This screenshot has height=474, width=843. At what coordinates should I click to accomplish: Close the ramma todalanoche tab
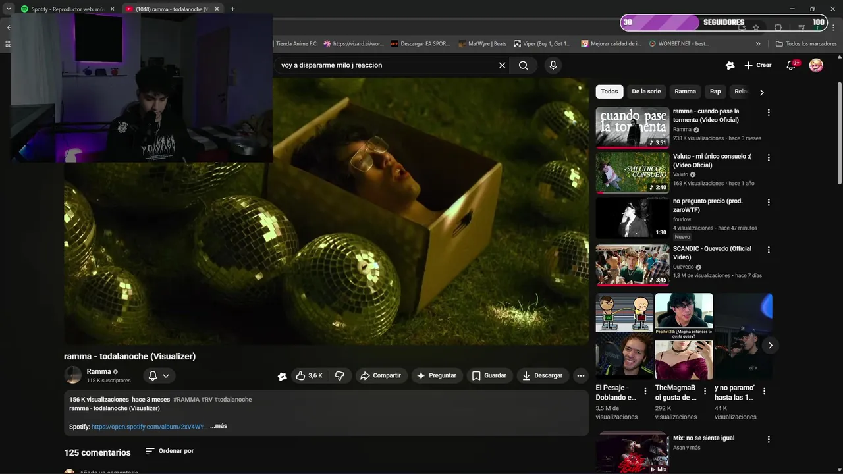[216, 9]
